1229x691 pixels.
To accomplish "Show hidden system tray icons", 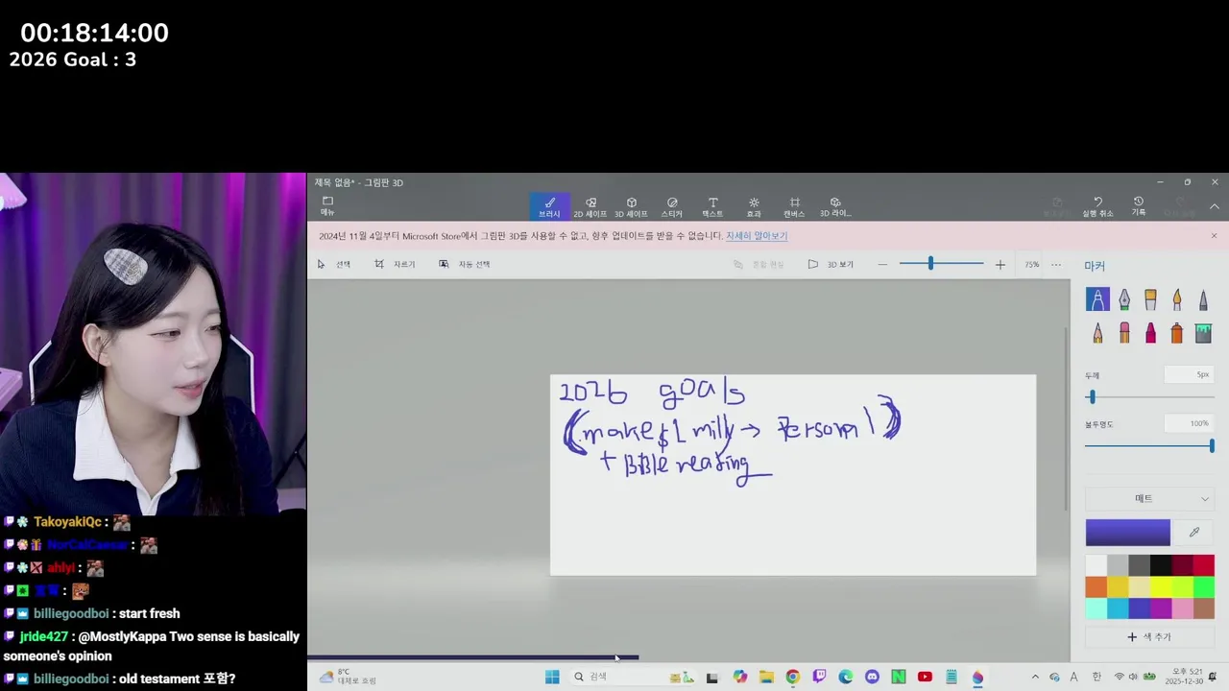I will click(1035, 677).
